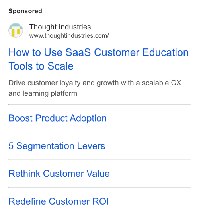Click the word 'Levers' in the second sitelink
199x215 pixels.
point(91,146)
